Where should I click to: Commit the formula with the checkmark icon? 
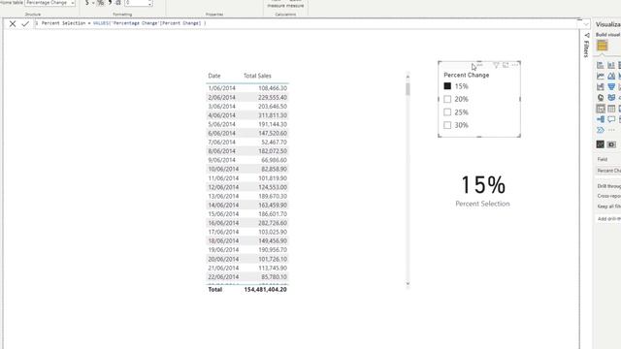point(25,23)
